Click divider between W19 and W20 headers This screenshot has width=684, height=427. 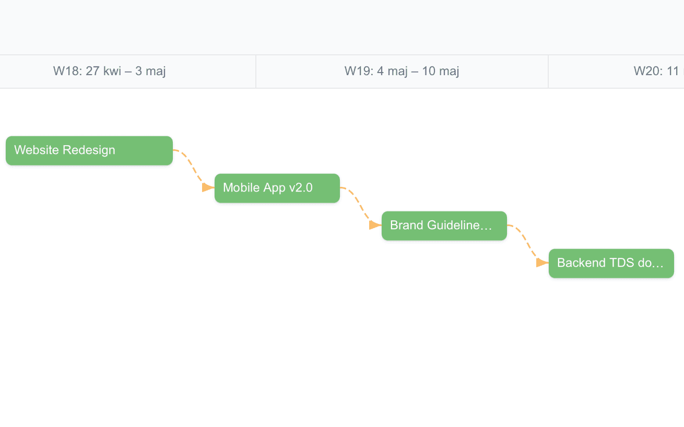pos(548,71)
